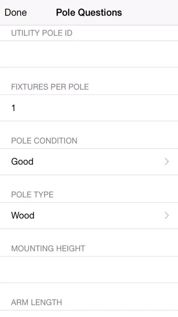
Task: Click the Pole Questions title
Action: pyautogui.click(x=89, y=13)
